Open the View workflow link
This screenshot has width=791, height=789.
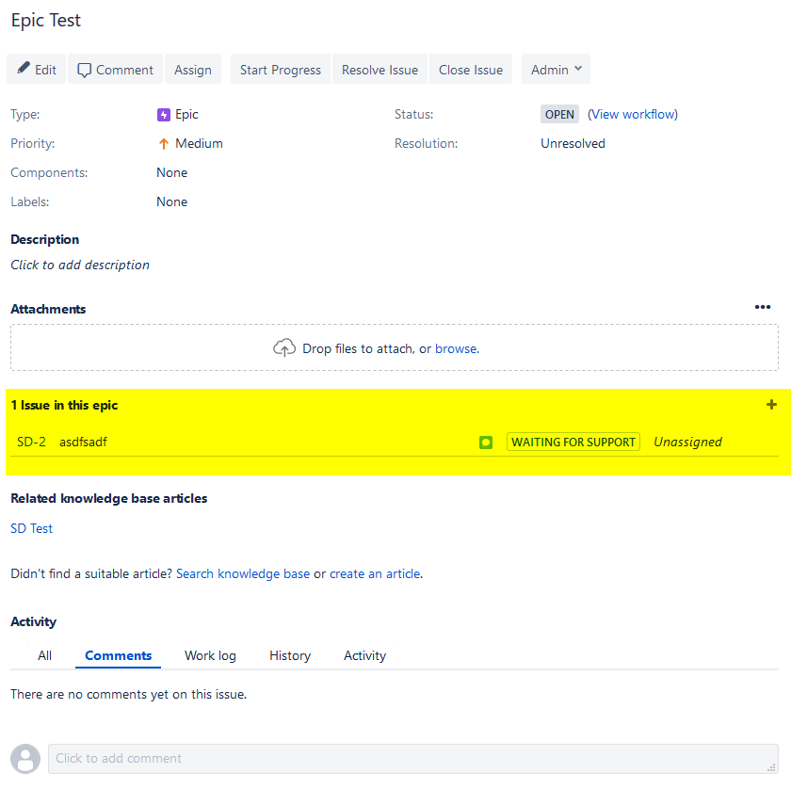coord(633,115)
